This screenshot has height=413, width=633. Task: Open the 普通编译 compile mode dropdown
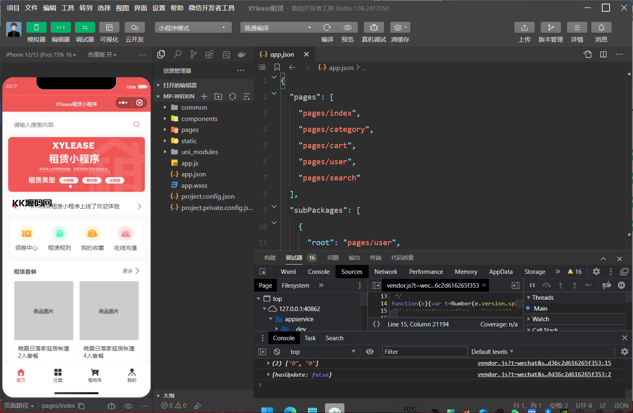pyautogui.click(x=279, y=28)
